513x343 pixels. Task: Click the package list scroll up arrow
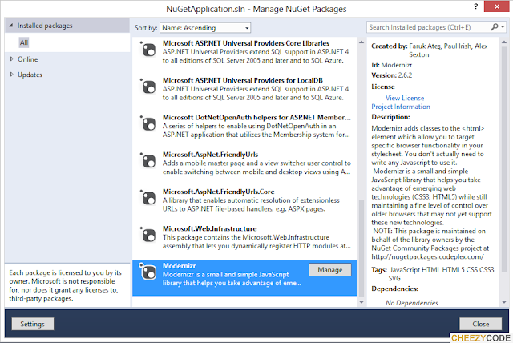(362, 42)
